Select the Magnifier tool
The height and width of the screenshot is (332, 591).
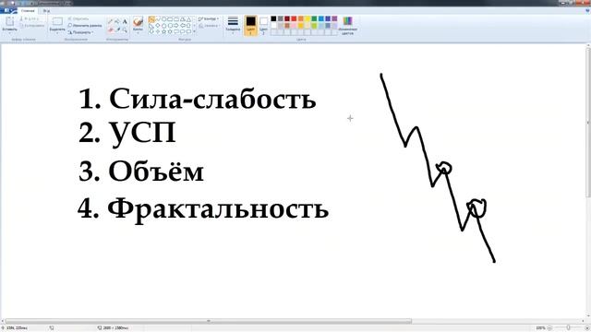pos(125,30)
